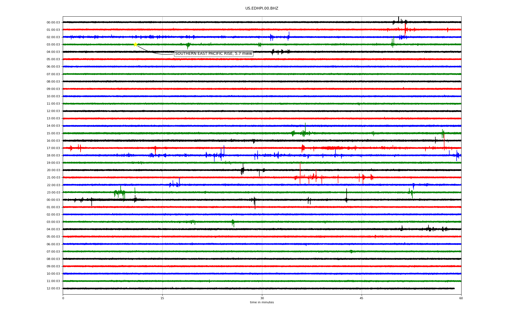Click the x-axis tick label 45

(x=362, y=298)
